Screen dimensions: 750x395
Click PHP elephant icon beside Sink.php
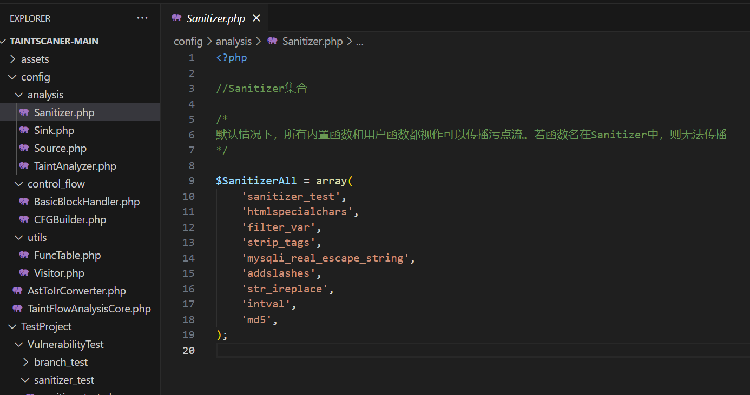click(24, 130)
